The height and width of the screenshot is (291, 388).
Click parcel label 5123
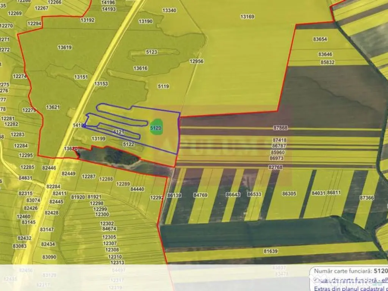pyautogui.click(x=151, y=52)
